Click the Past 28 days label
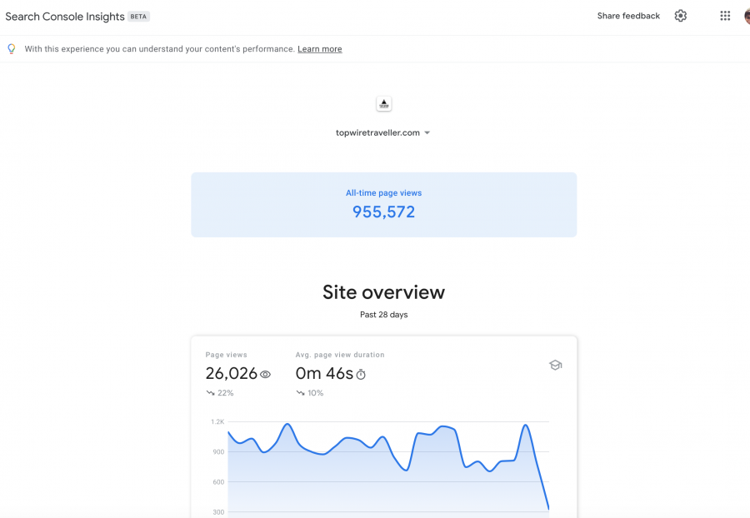750x518 pixels. 383,315
